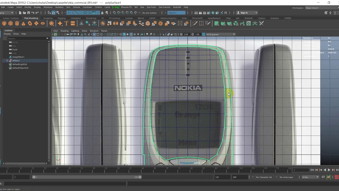Create a polygon sphere from the shelf
This screenshot has width=339, height=191.
[4, 23]
